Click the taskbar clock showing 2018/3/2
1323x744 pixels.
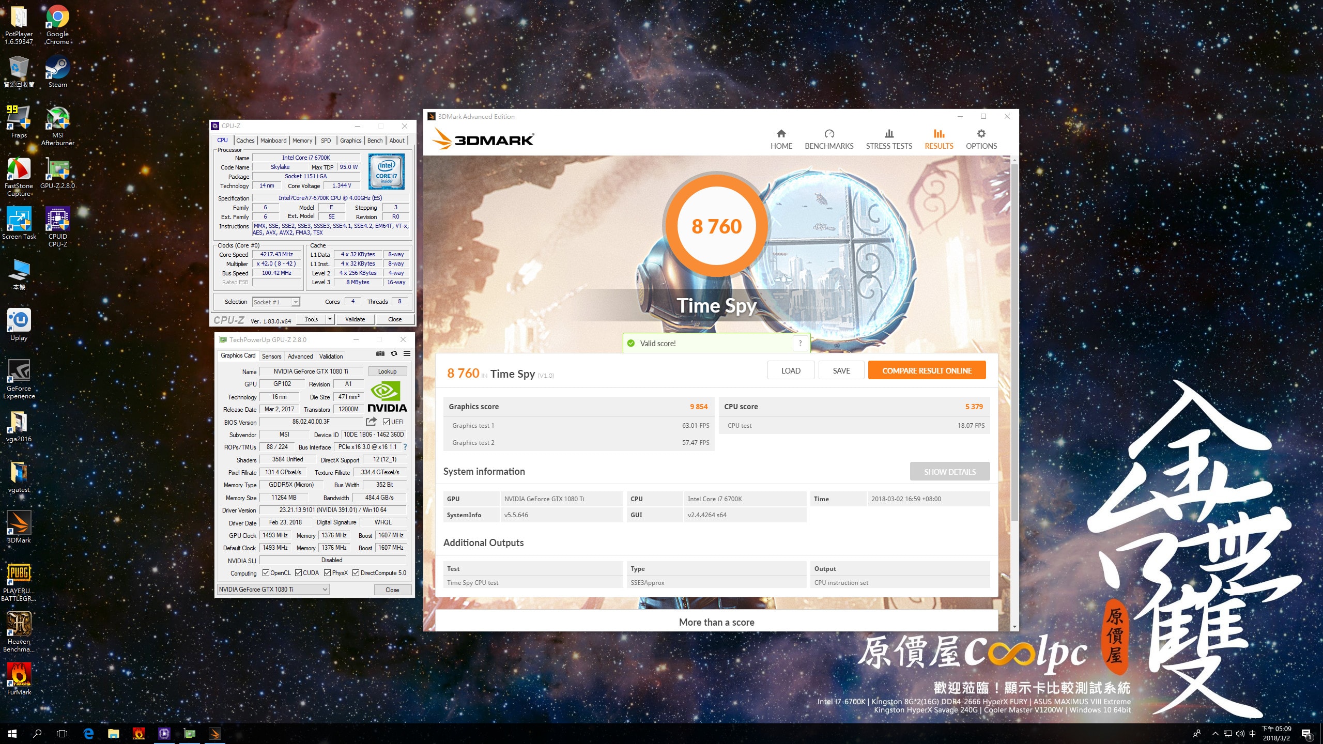(x=1276, y=734)
